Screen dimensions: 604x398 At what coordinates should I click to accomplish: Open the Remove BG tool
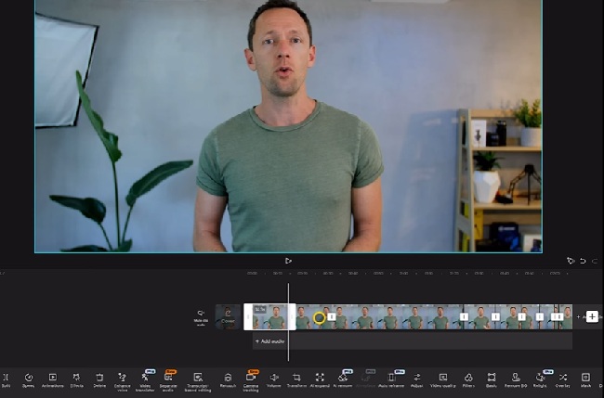pyautogui.click(x=516, y=380)
